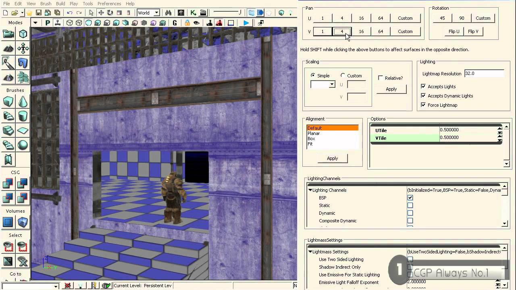Select the Rotate widget icon

point(110,13)
